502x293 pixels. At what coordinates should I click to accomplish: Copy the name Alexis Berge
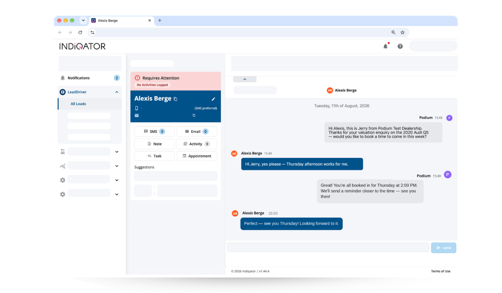coord(175,99)
